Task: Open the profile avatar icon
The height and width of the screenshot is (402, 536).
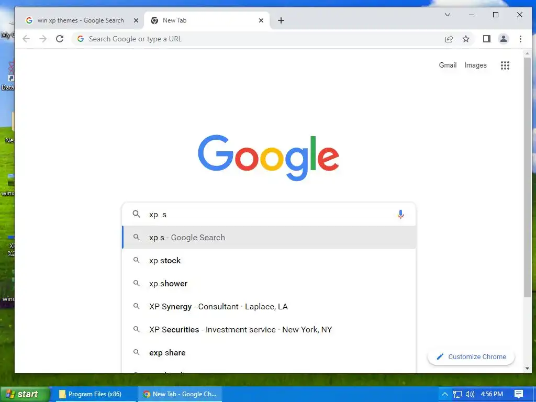Action: (504, 39)
